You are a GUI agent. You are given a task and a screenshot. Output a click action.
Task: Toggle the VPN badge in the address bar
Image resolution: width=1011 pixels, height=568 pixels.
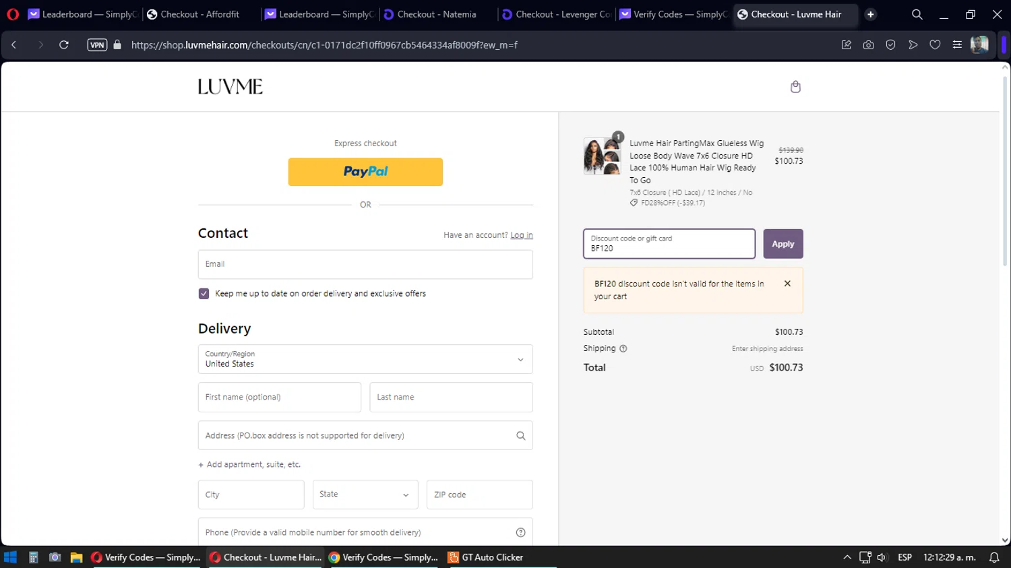(97, 45)
